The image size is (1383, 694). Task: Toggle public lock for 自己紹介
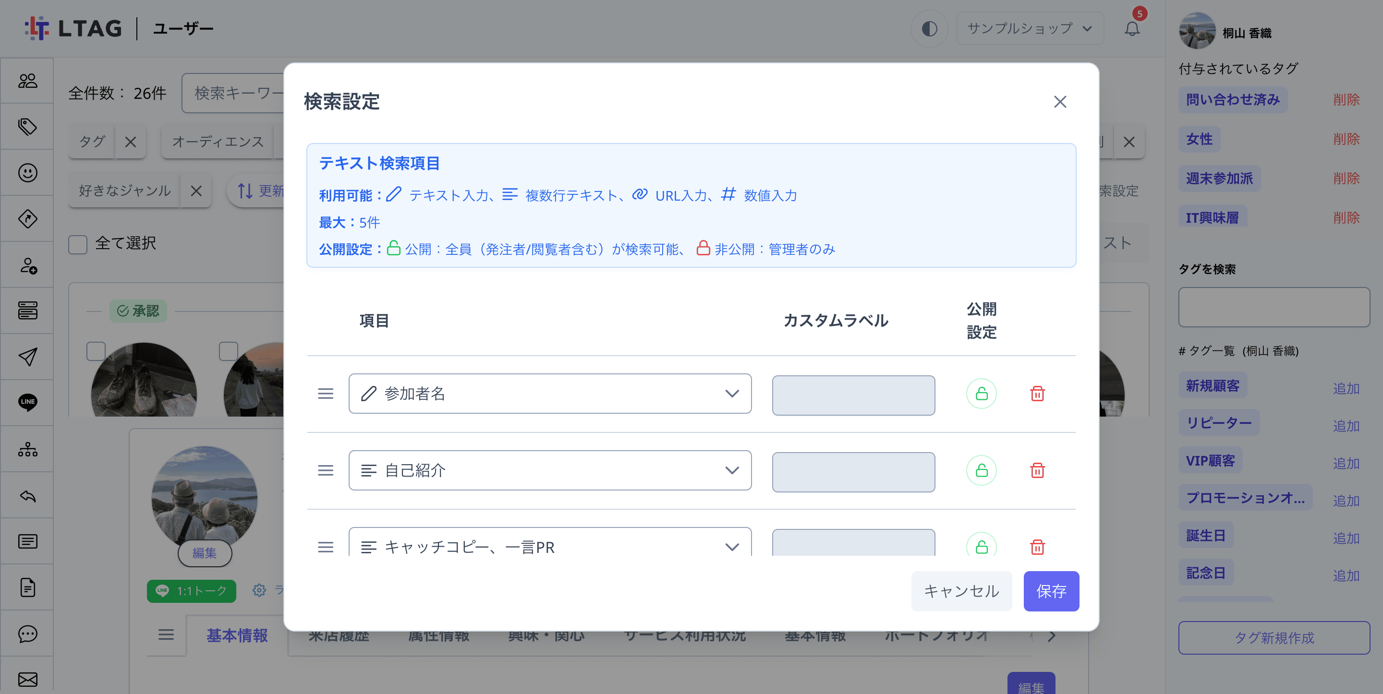982,470
